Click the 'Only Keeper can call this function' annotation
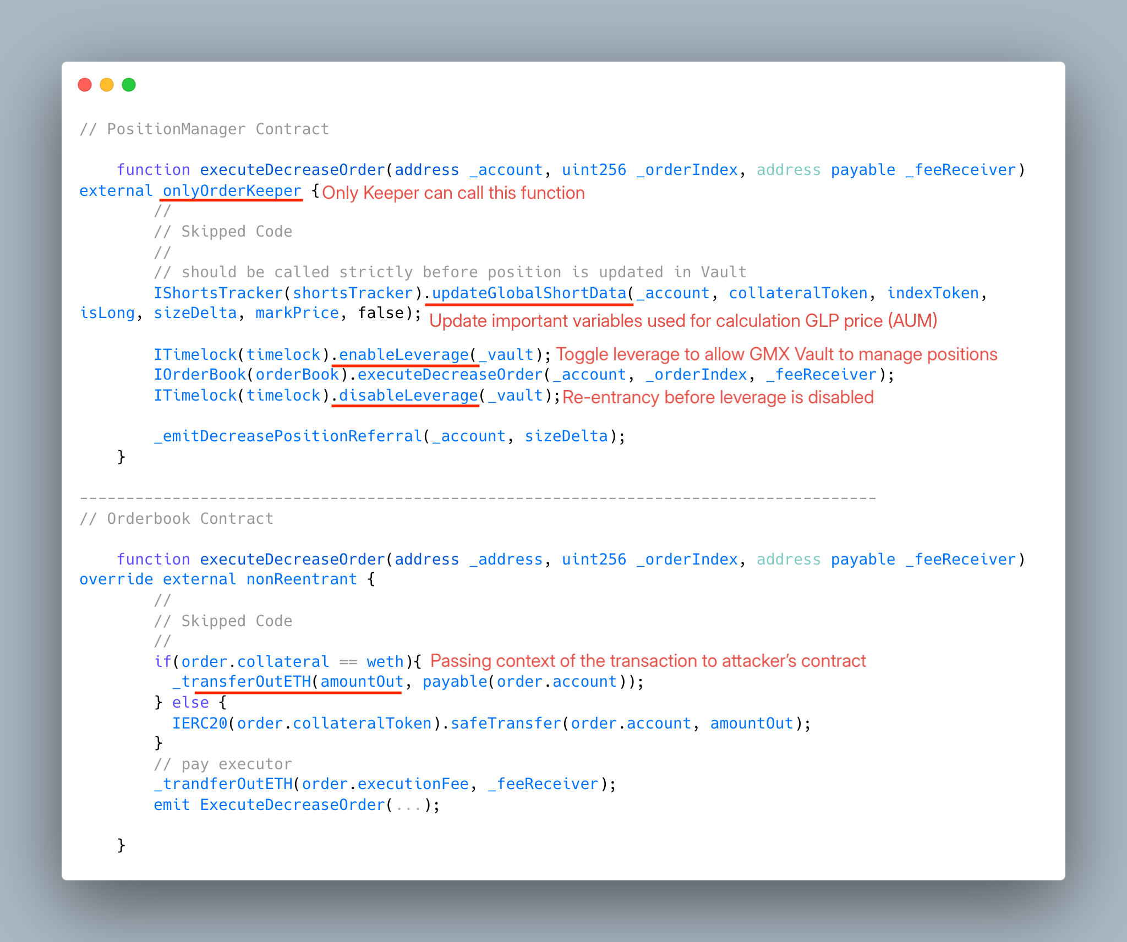The image size is (1127, 942). coord(453,193)
